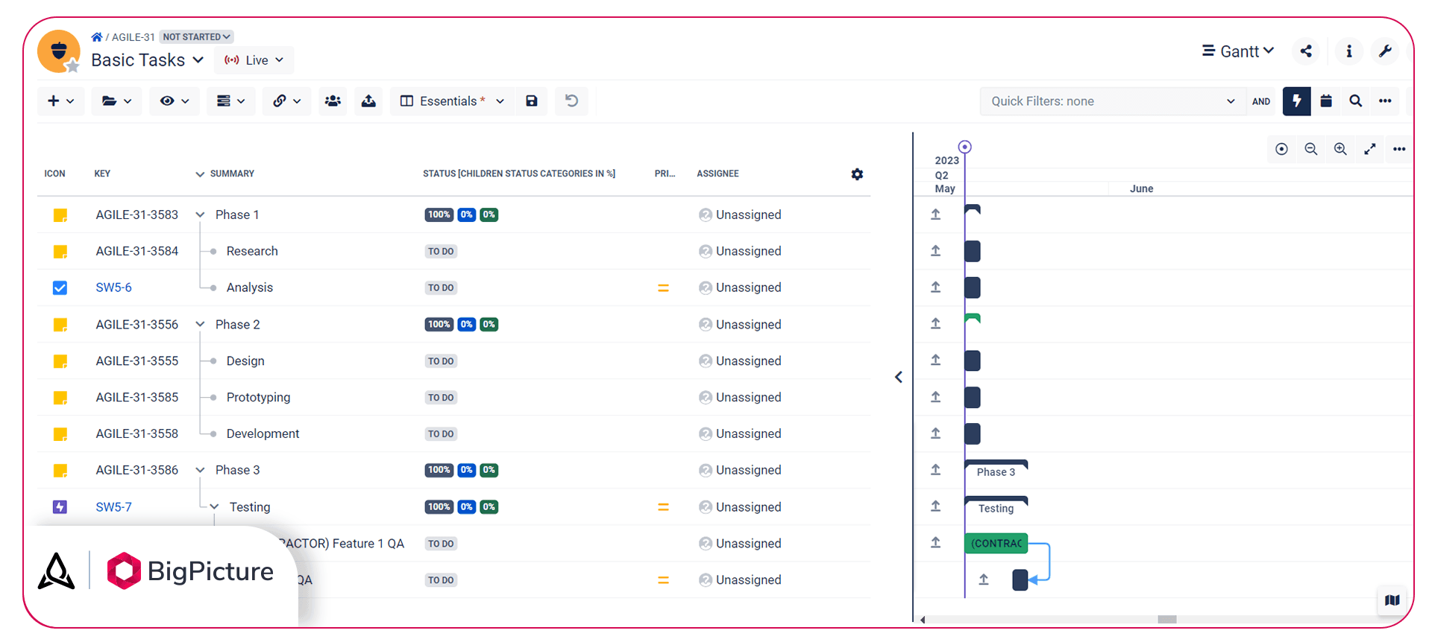The width and height of the screenshot is (1432, 642).
Task: Click the green CONTRAC Gantt task bar
Action: 996,544
